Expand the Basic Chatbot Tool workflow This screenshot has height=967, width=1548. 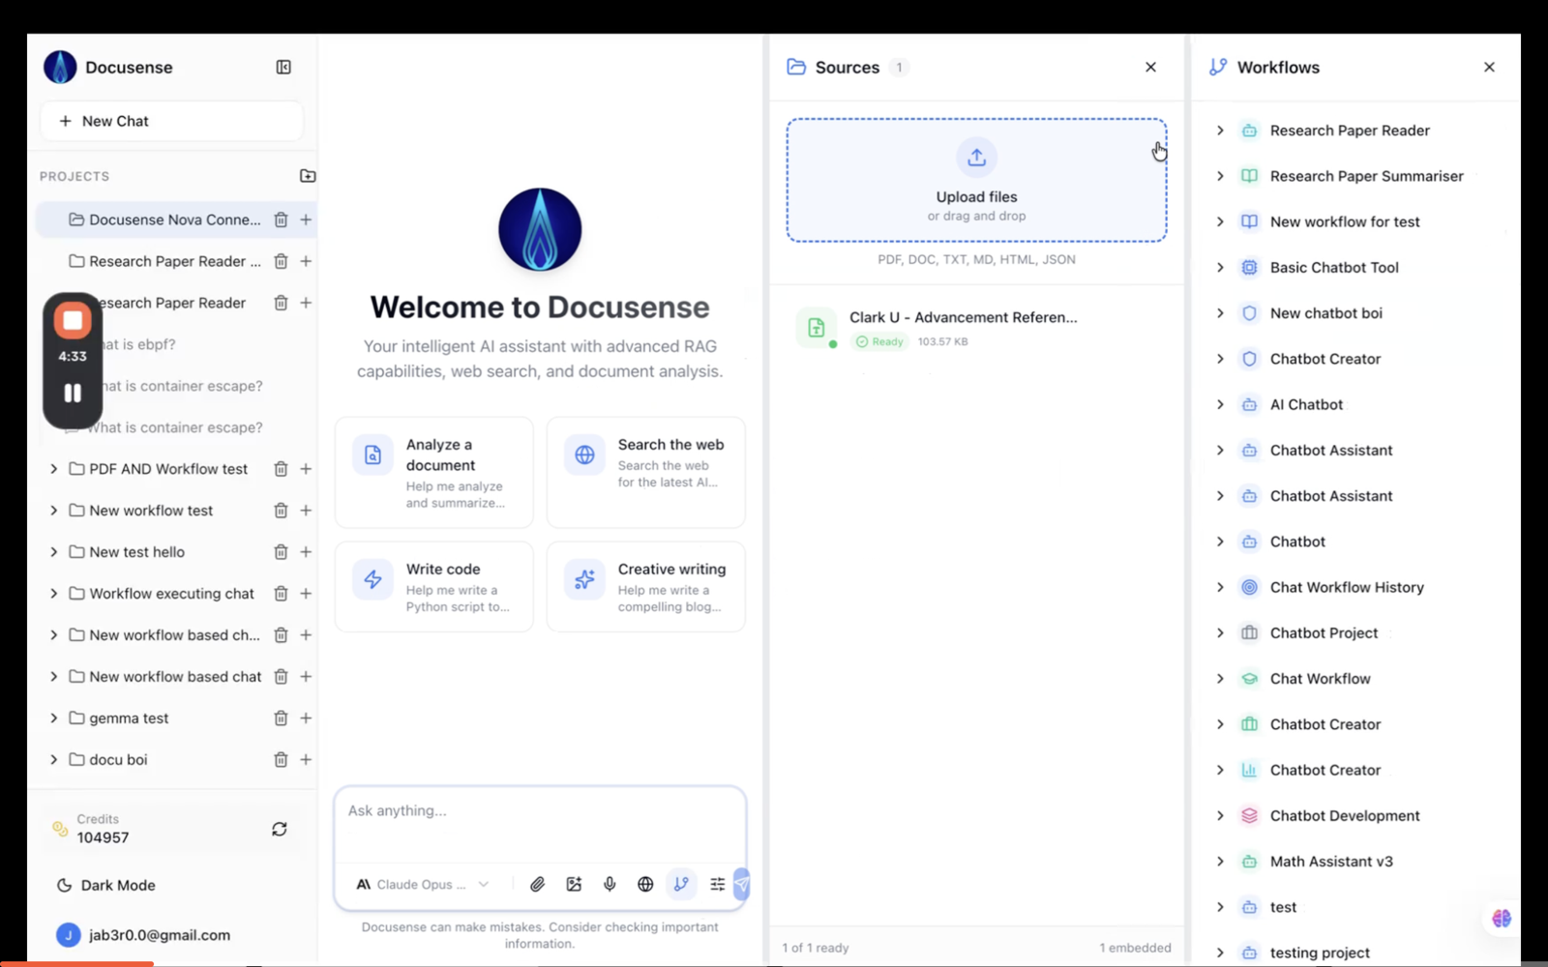1220,268
